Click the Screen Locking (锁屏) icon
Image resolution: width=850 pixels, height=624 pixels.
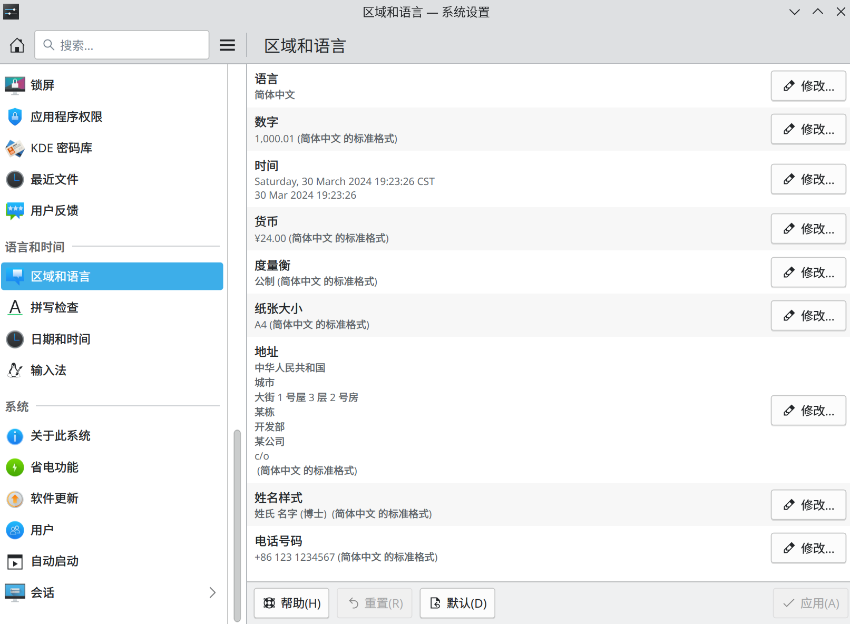tap(15, 85)
